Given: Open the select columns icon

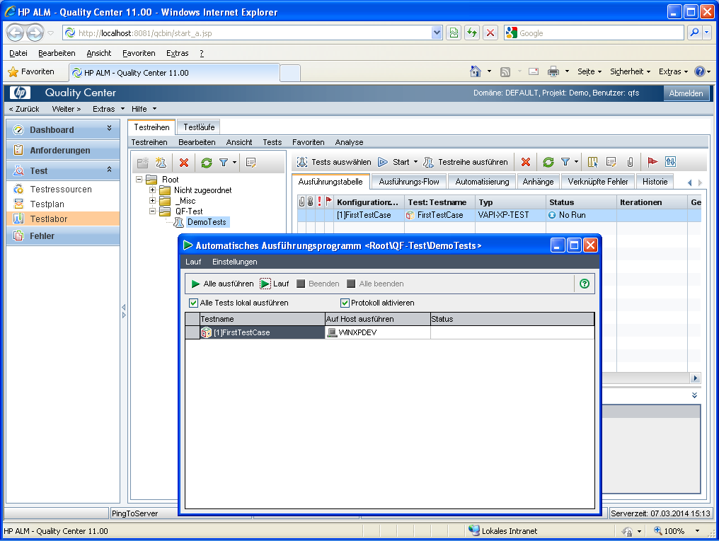Looking at the screenshot, I should 593,162.
